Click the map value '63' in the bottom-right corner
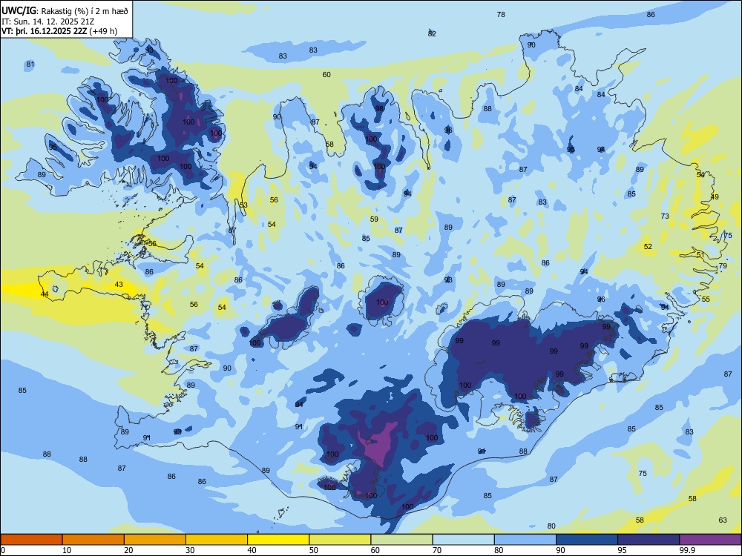 [723, 520]
